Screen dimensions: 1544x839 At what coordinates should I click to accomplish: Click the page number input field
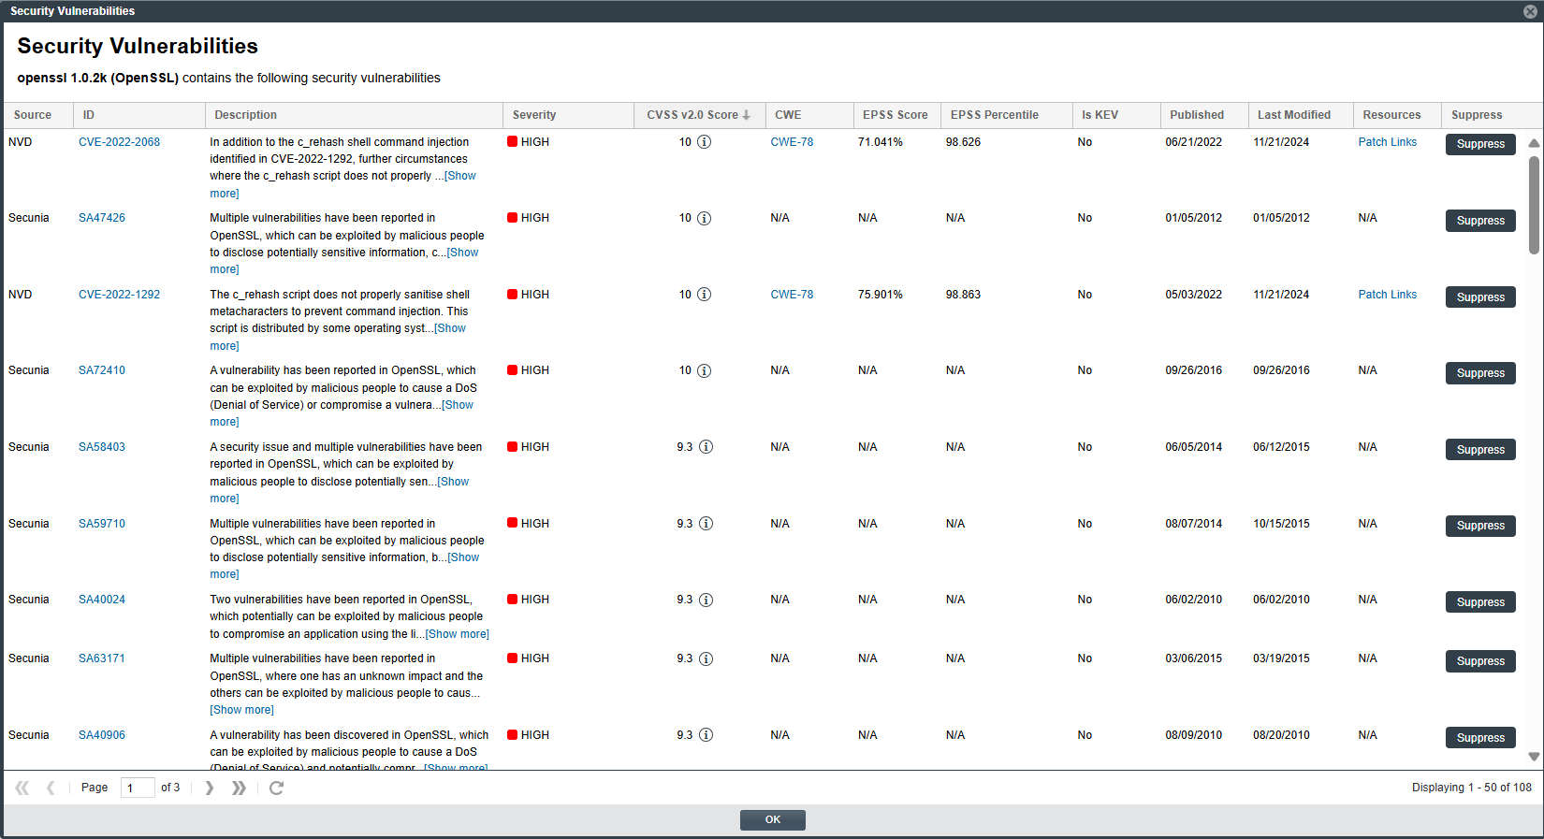138,788
